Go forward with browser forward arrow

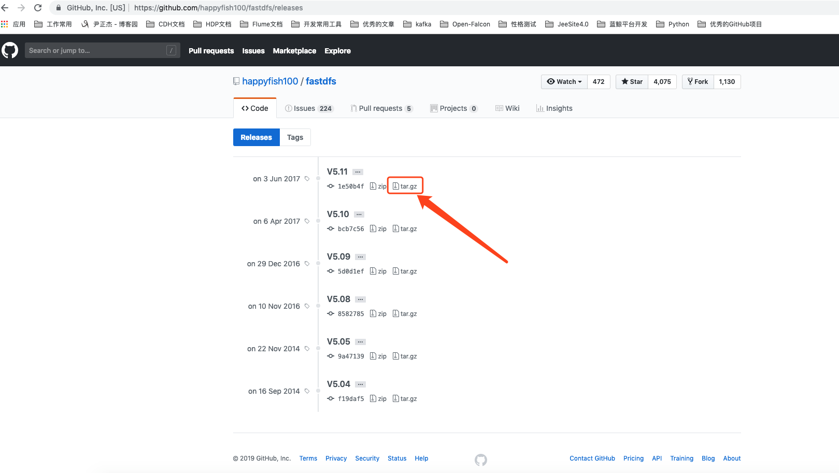[x=21, y=8]
